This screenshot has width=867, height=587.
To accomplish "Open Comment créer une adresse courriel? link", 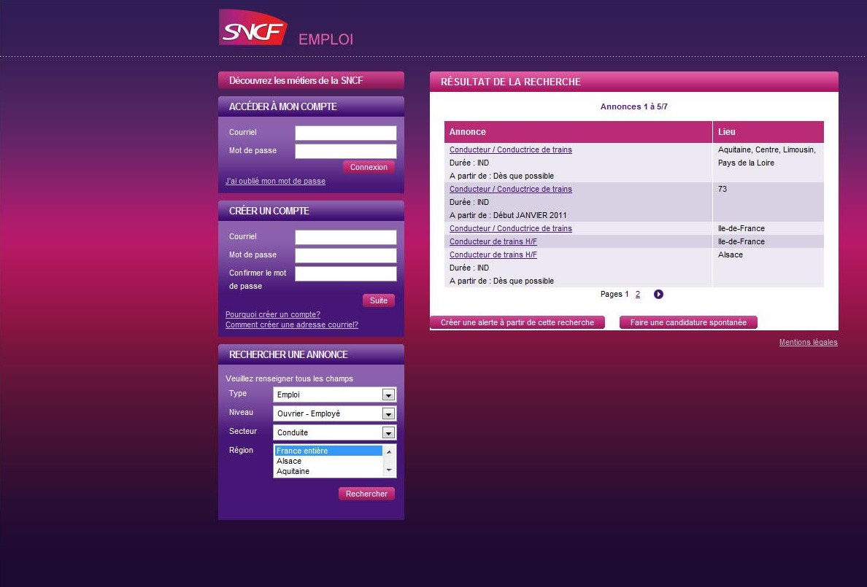I will tap(292, 325).
